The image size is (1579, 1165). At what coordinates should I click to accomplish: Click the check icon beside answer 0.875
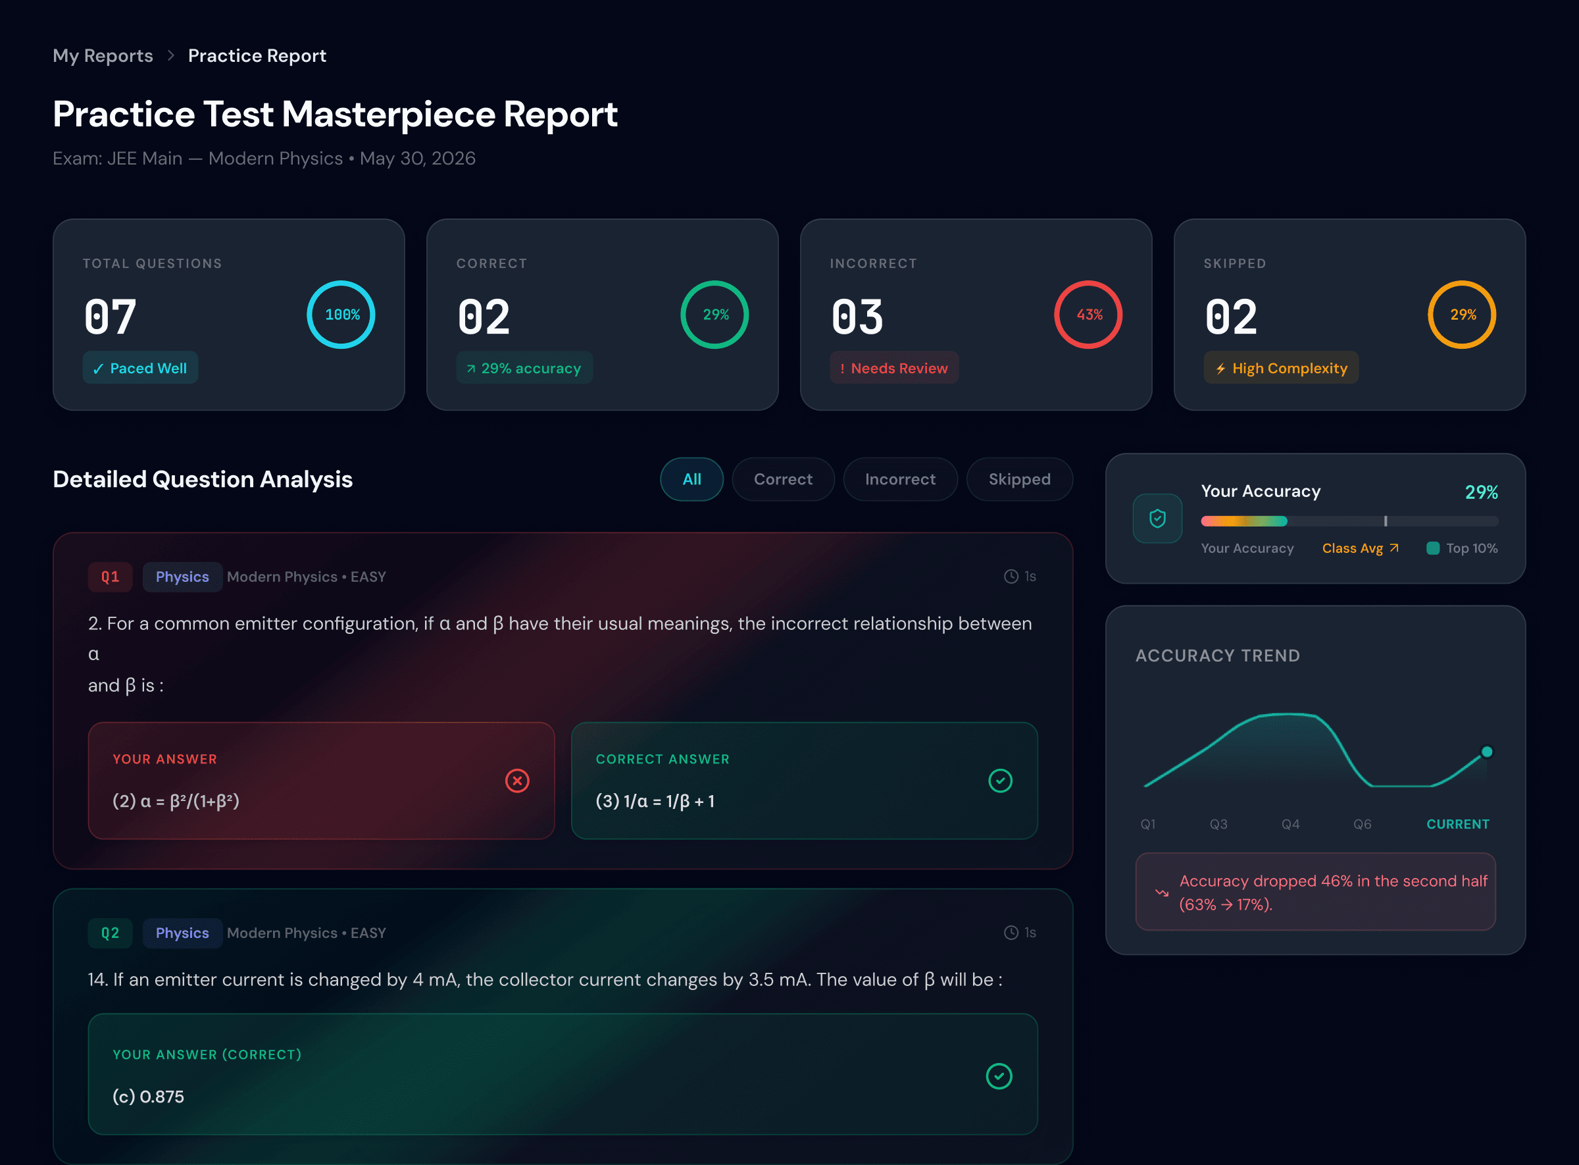[x=999, y=1076]
